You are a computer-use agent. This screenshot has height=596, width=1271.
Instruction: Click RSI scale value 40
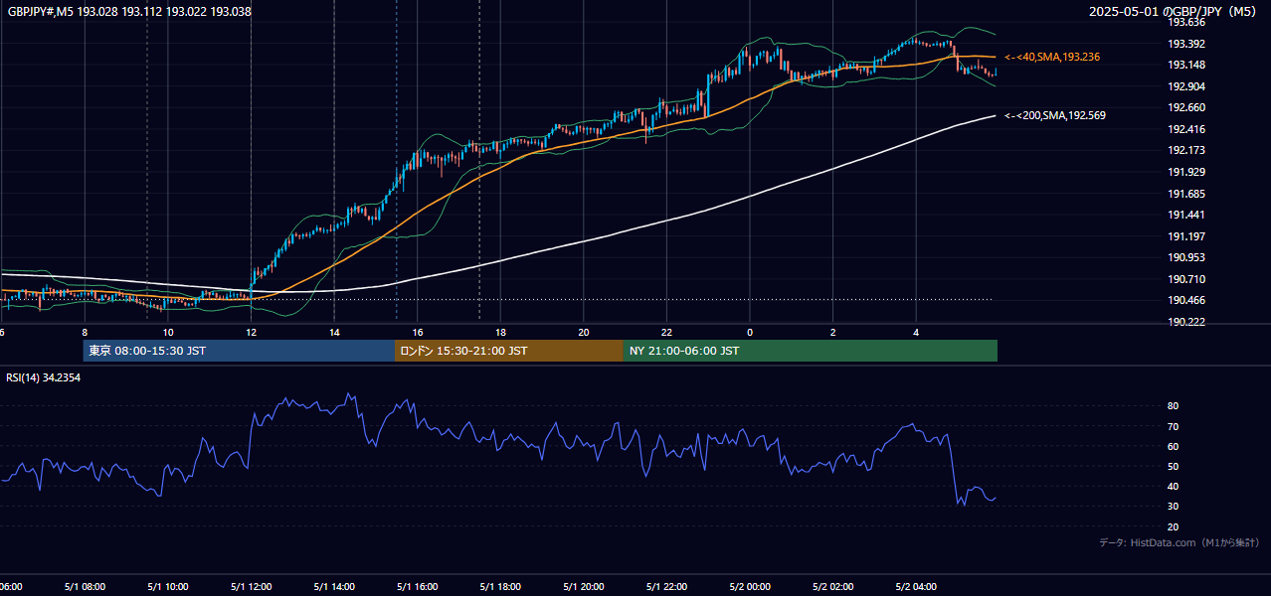pos(1173,487)
